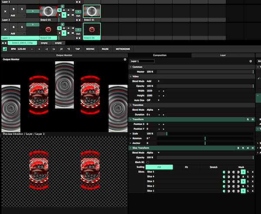The width and height of the screenshot is (261, 214).
Task: Click the layer panel settings gear icon
Action: 251,61
